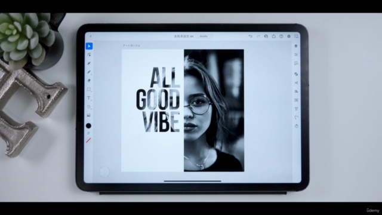Viewport: 382px width, 215px height.
Task: Tap the scissors cut icon in right bar
Action: [x=296, y=82]
